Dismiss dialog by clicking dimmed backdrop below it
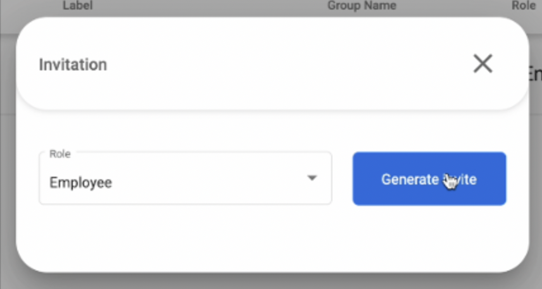Viewport: 542px width, 289px height. 272,281
